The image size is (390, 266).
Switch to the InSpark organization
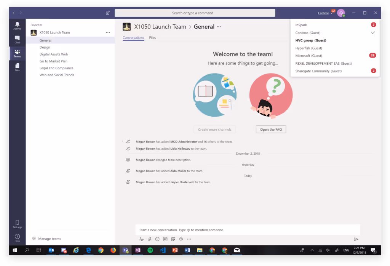click(335, 25)
